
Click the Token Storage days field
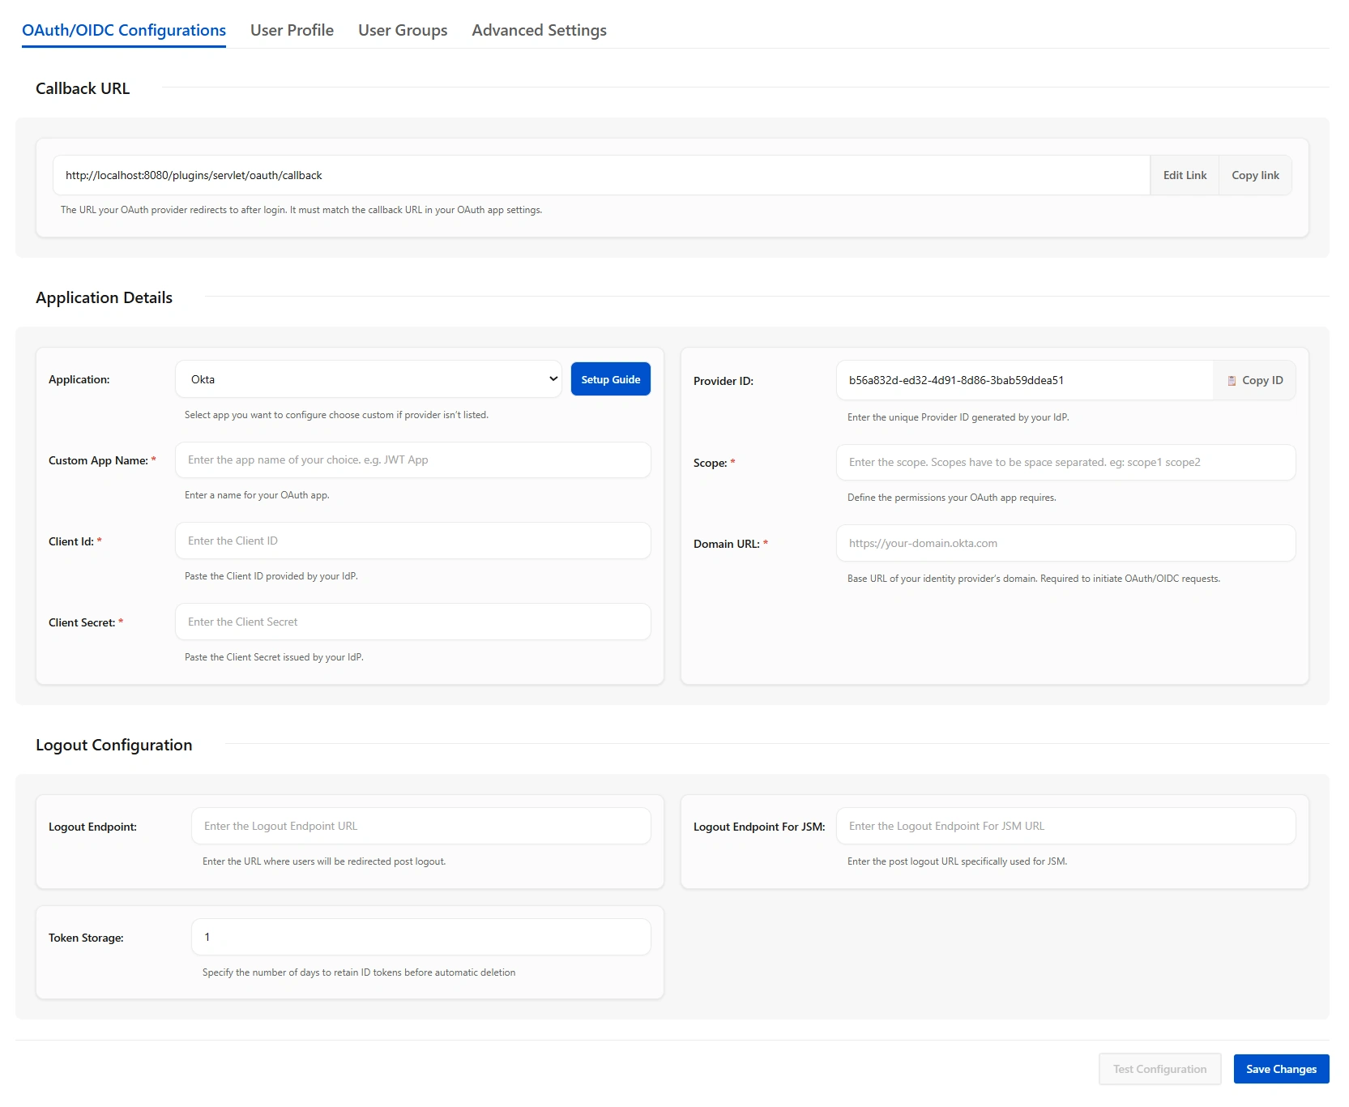click(x=420, y=938)
